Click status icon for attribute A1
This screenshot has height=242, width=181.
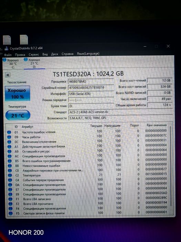(9, 147)
